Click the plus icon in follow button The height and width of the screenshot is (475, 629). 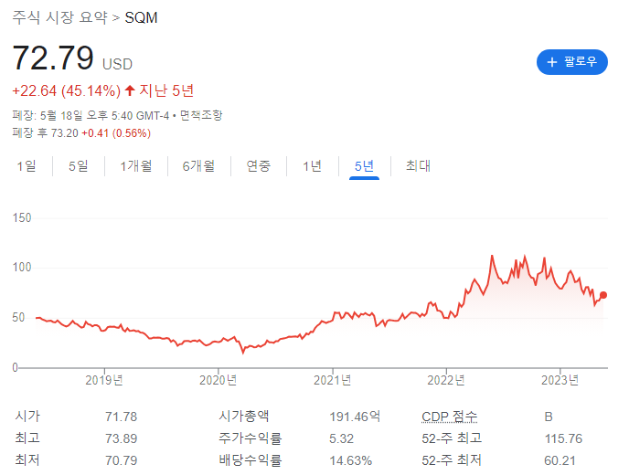click(552, 62)
